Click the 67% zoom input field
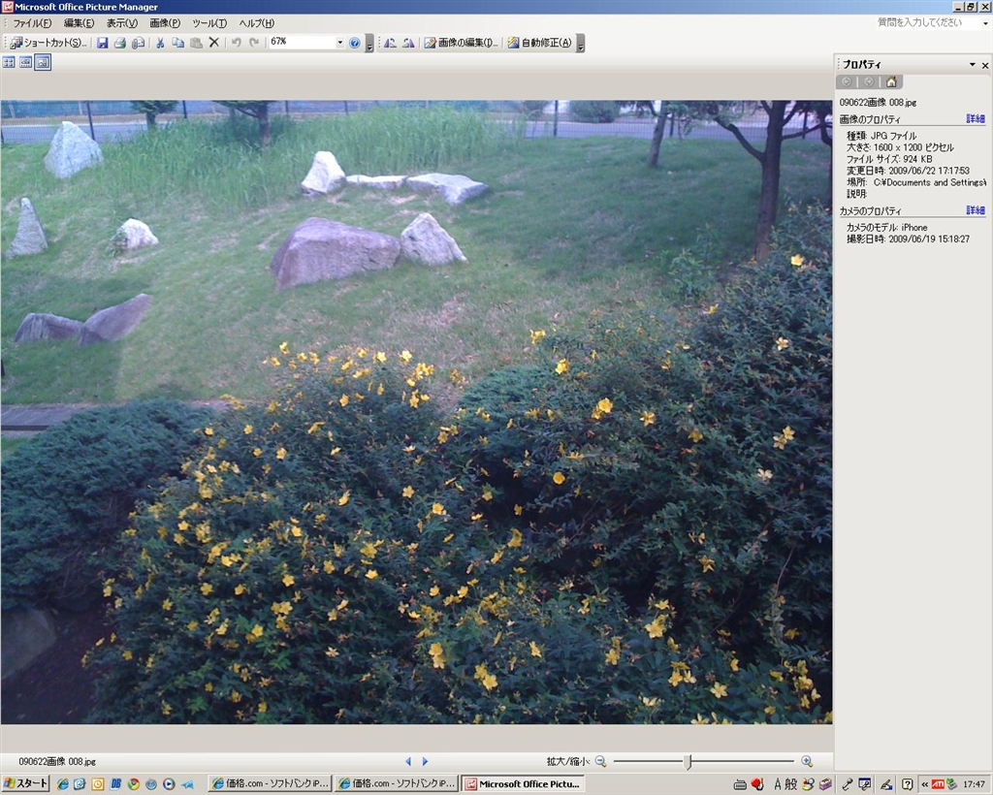The width and height of the screenshot is (993, 795). tap(302, 42)
